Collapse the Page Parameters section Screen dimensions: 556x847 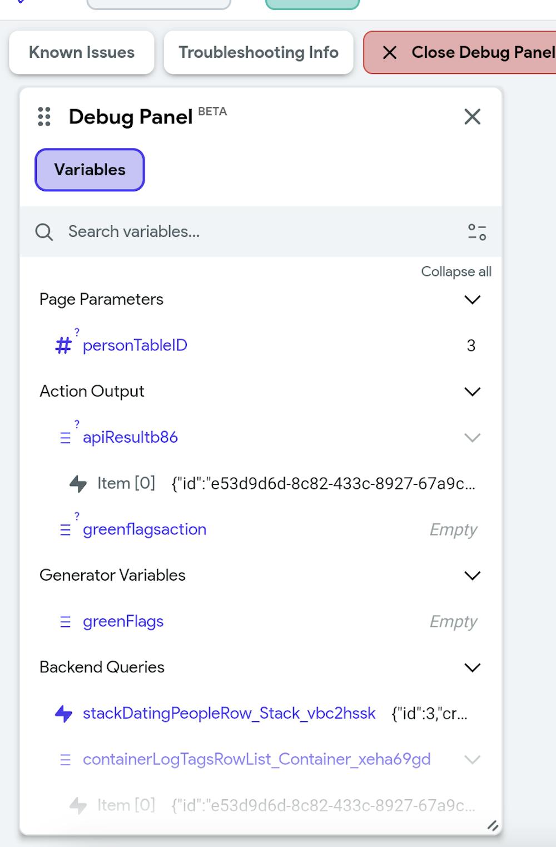point(472,300)
